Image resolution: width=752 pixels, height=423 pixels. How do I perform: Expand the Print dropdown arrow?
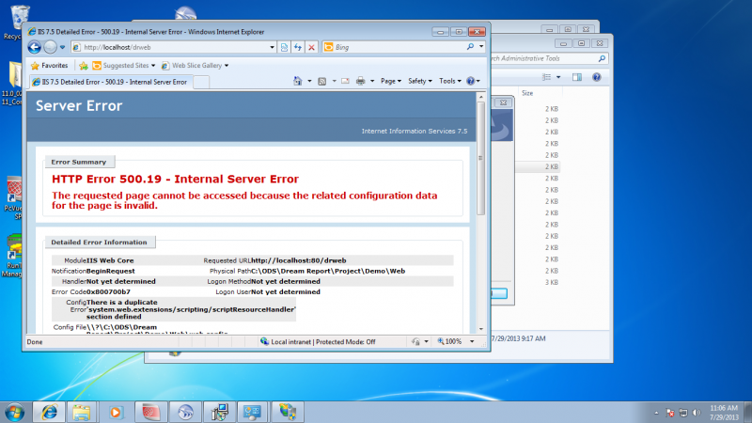(x=372, y=81)
